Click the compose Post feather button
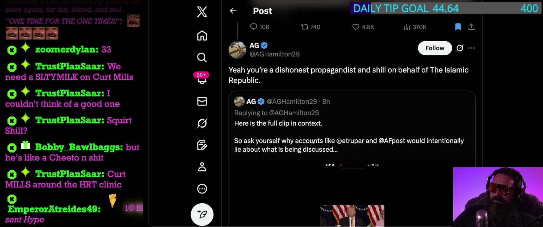 tap(202, 214)
